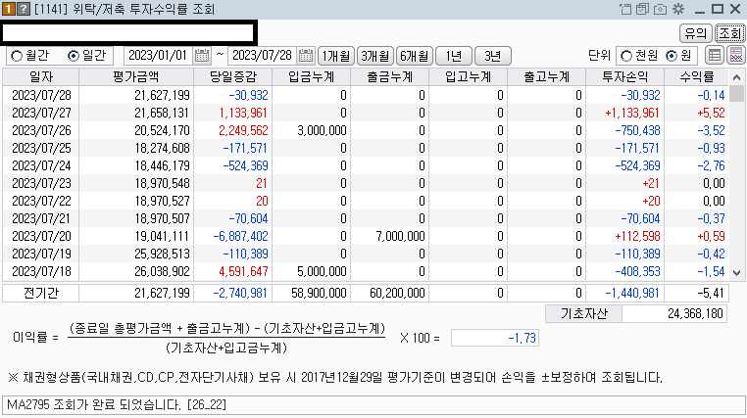Viewport: 747px width, 418px height.
Task: Click the 기초자산 value 24,368,180
Action: point(674,314)
